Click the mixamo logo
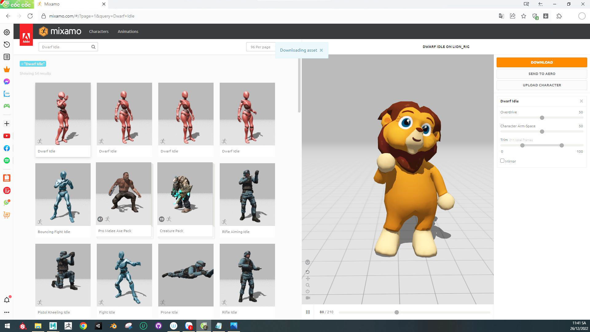Image resolution: width=590 pixels, height=332 pixels. pos(60,31)
